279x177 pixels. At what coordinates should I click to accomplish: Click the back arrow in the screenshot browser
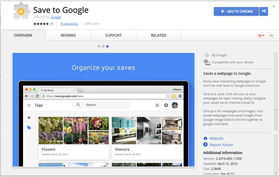tap(26, 96)
